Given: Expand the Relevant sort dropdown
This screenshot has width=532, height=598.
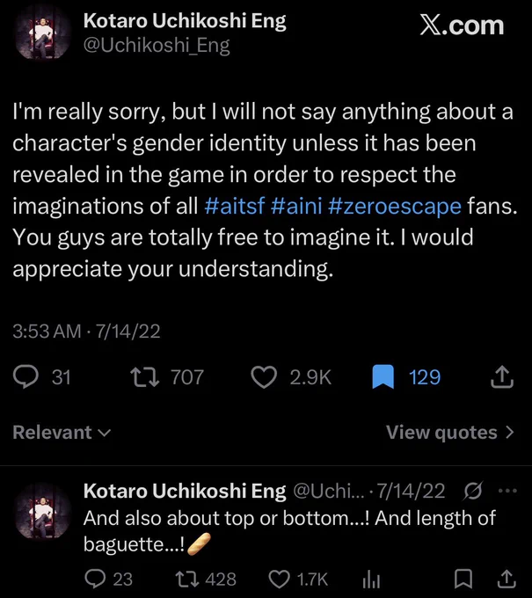Looking at the screenshot, I should click(x=62, y=433).
